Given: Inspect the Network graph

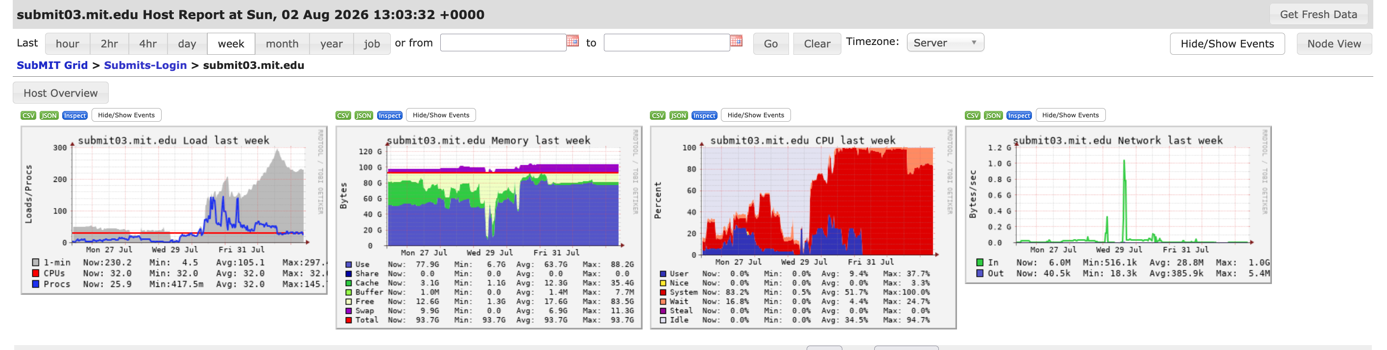Looking at the screenshot, I should [x=1019, y=115].
